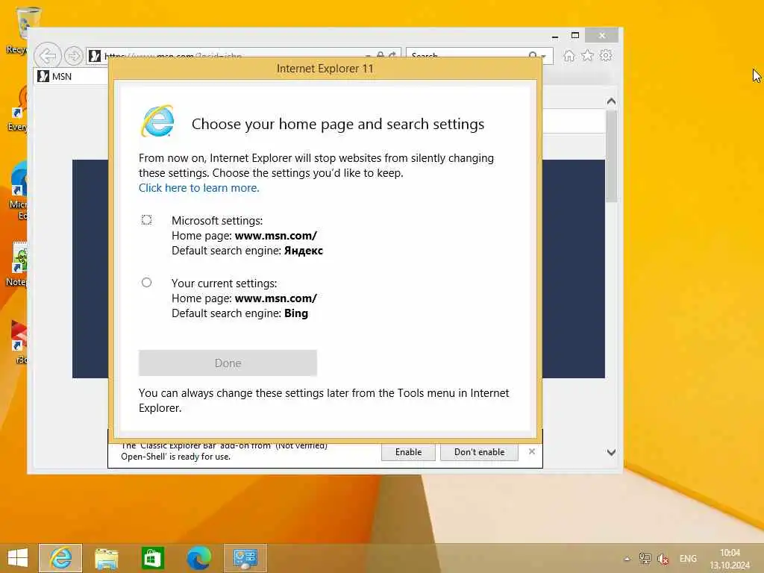764x573 pixels.
Task: Select the Microsoft settings radio option
Action: click(x=146, y=220)
